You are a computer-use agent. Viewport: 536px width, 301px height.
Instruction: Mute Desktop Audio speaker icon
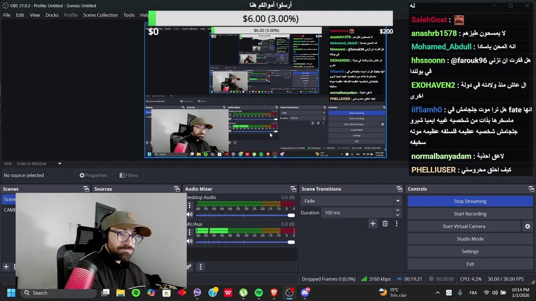pos(190,214)
